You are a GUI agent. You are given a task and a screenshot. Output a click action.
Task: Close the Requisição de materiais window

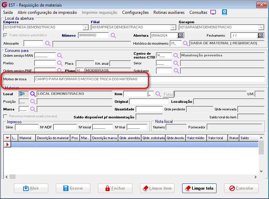click(x=261, y=5)
